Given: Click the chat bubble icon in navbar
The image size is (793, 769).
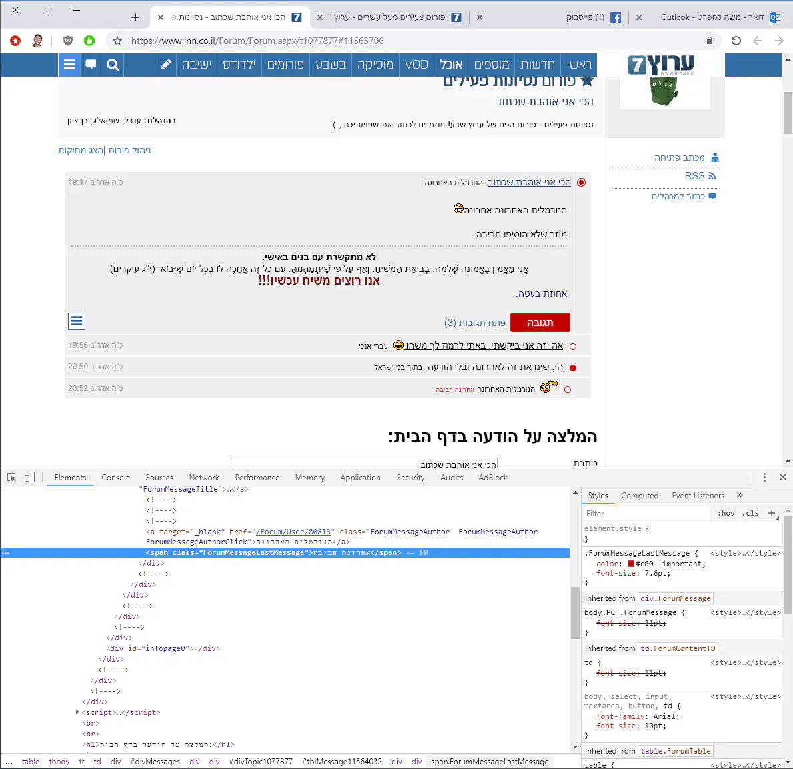Looking at the screenshot, I should tap(91, 65).
